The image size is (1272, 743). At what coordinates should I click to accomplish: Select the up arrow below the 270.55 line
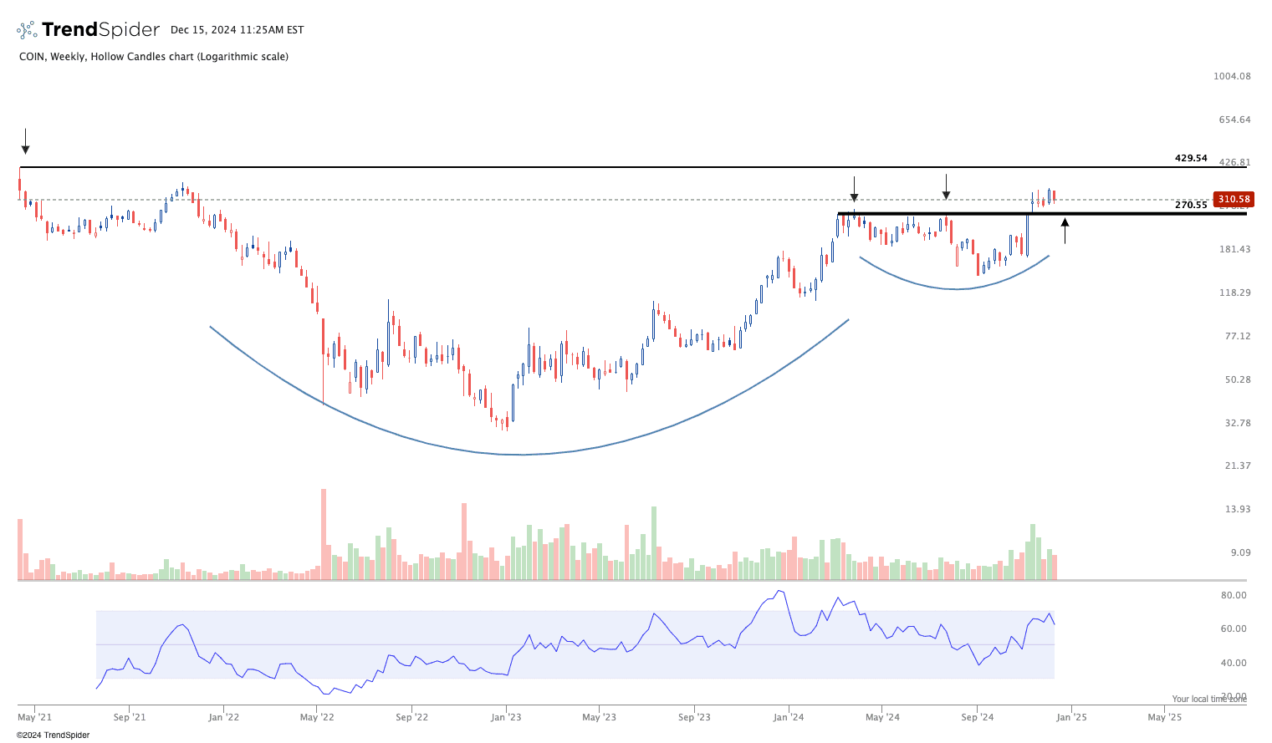tap(1065, 231)
